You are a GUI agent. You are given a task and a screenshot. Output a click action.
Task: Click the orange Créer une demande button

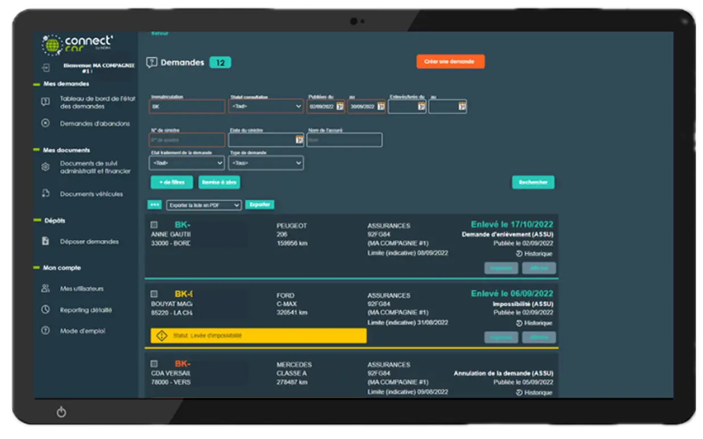450,61
